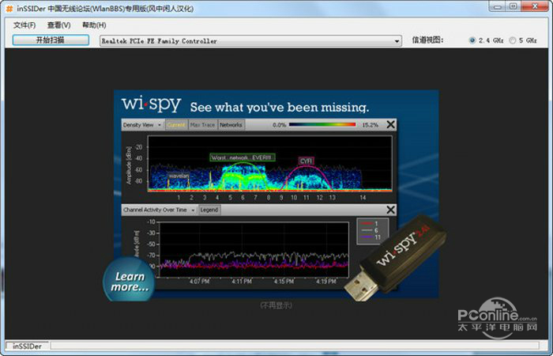Open the 查看(V) menu
553x356 pixels.
[58, 25]
